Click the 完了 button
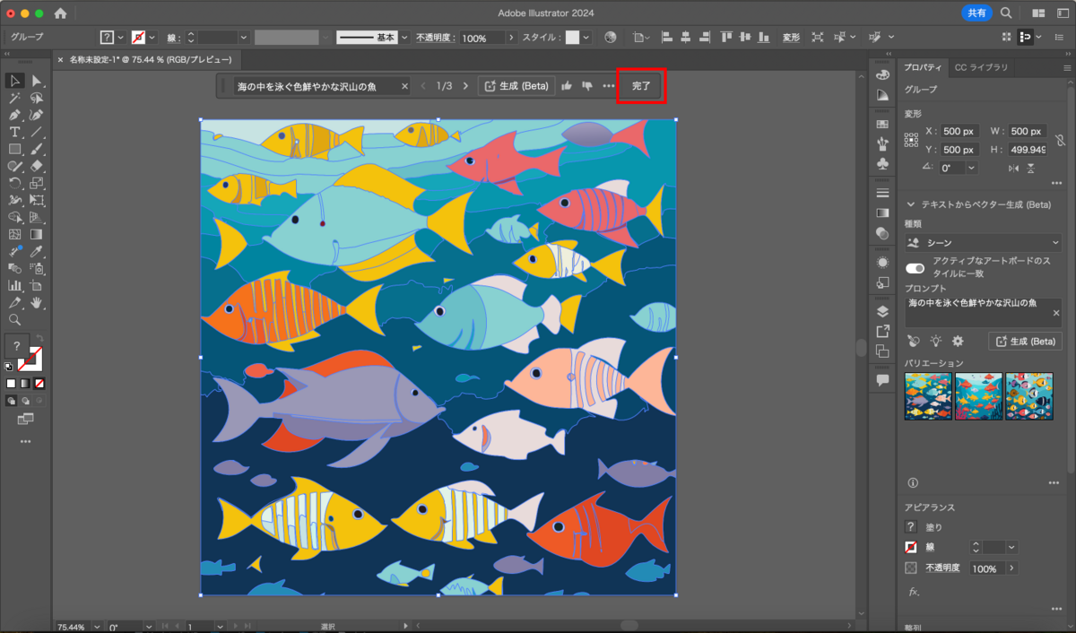The image size is (1076, 633). [x=641, y=86]
